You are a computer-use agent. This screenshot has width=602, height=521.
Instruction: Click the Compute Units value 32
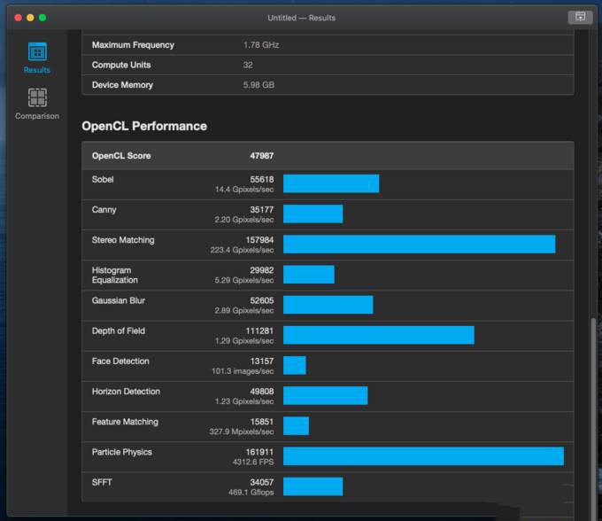(x=248, y=65)
